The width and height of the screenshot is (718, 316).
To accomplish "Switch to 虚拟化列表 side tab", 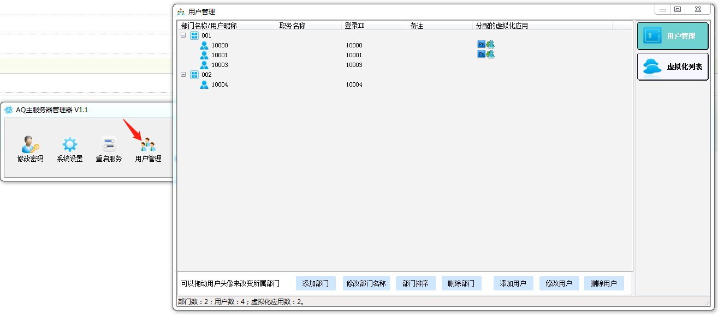I will pos(672,67).
